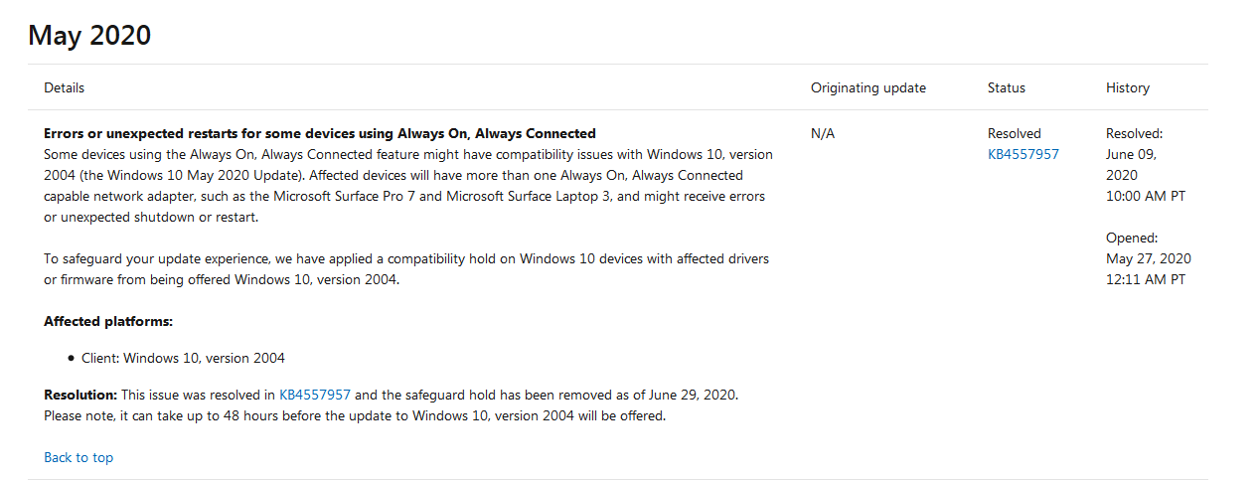This screenshot has height=482, width=1259.
Task: Follow the Back to top link
Action: pos(79,457)
